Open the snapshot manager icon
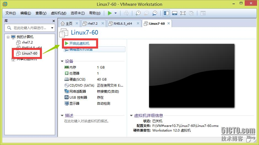The width and height of the screenshot is (259, 145). pos(155,13)
